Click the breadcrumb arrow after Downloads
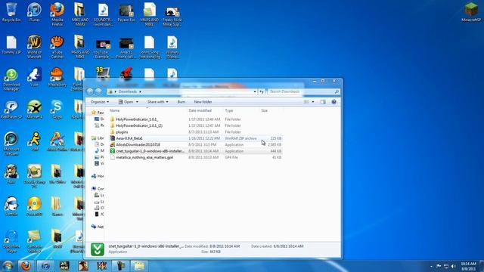 (x=140, y=91)
